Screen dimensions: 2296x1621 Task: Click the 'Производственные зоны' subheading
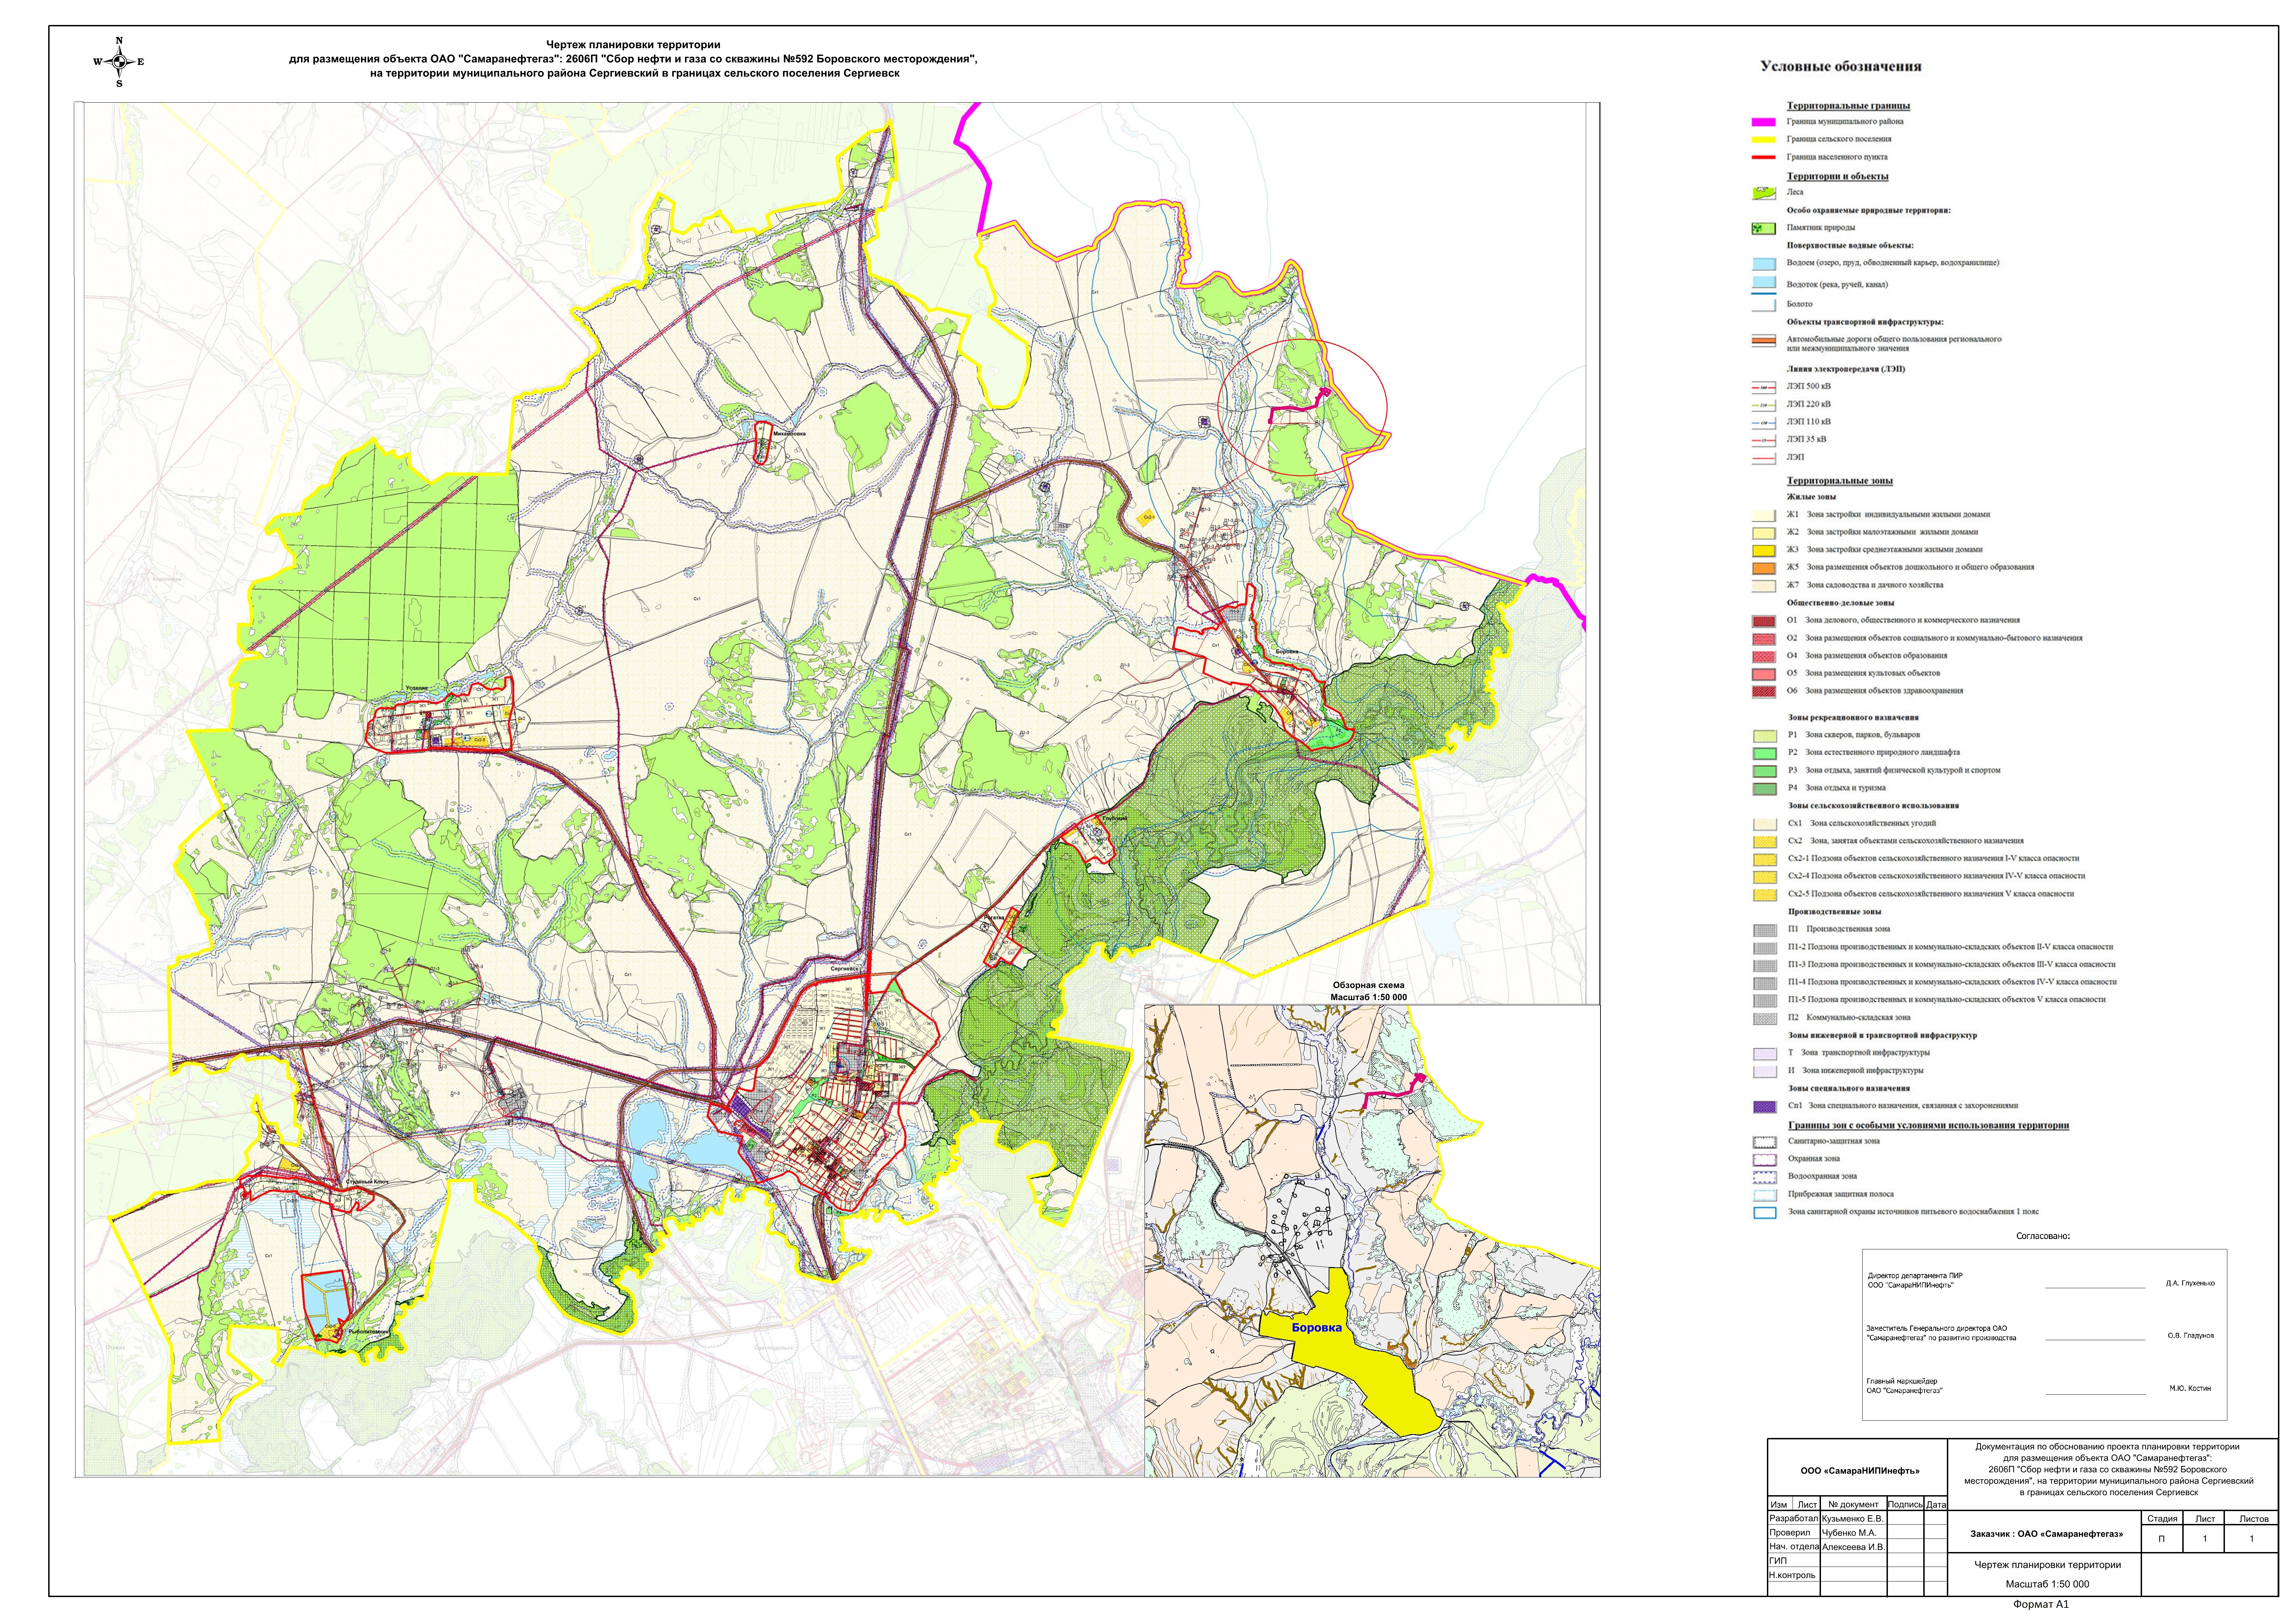(1834, 912)
